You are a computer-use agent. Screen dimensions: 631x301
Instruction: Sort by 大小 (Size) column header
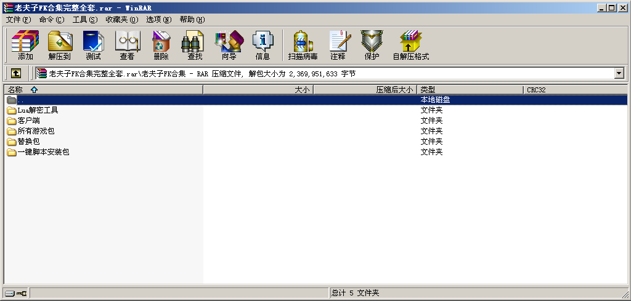point(258,90)
